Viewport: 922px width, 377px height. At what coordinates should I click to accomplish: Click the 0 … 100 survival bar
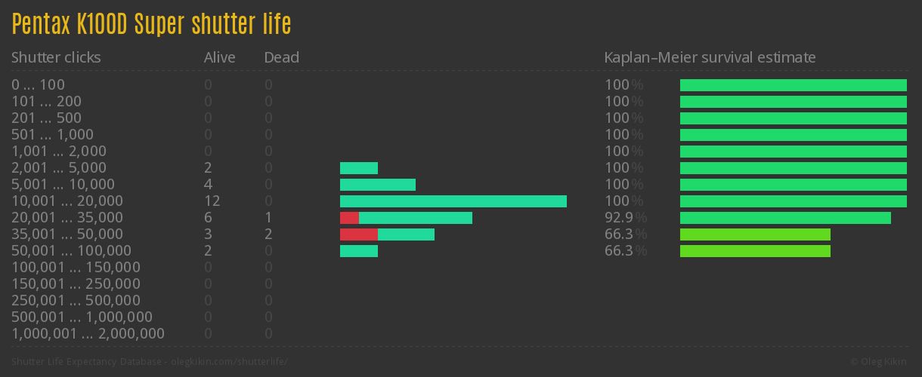click(x=793, y=85)
